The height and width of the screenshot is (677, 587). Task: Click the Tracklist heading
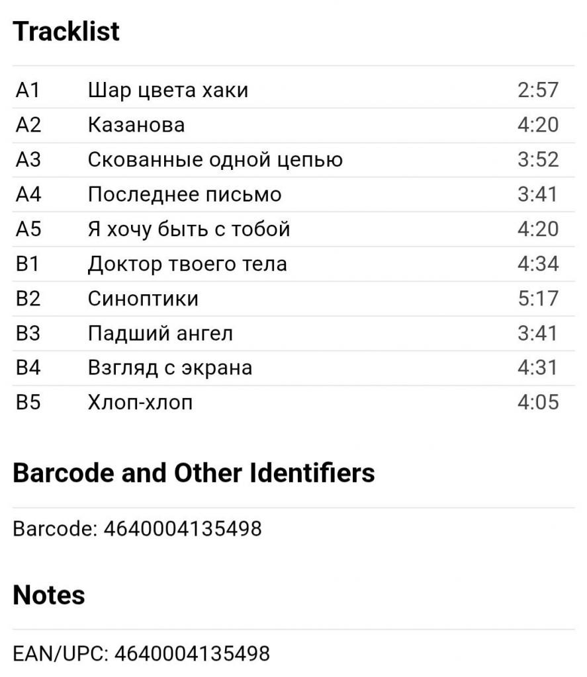pos(66,32)
